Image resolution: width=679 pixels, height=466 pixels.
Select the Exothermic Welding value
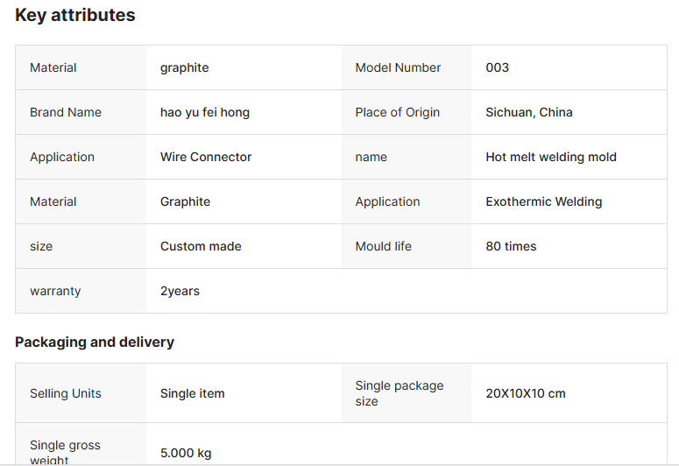(x=544, y=201)
